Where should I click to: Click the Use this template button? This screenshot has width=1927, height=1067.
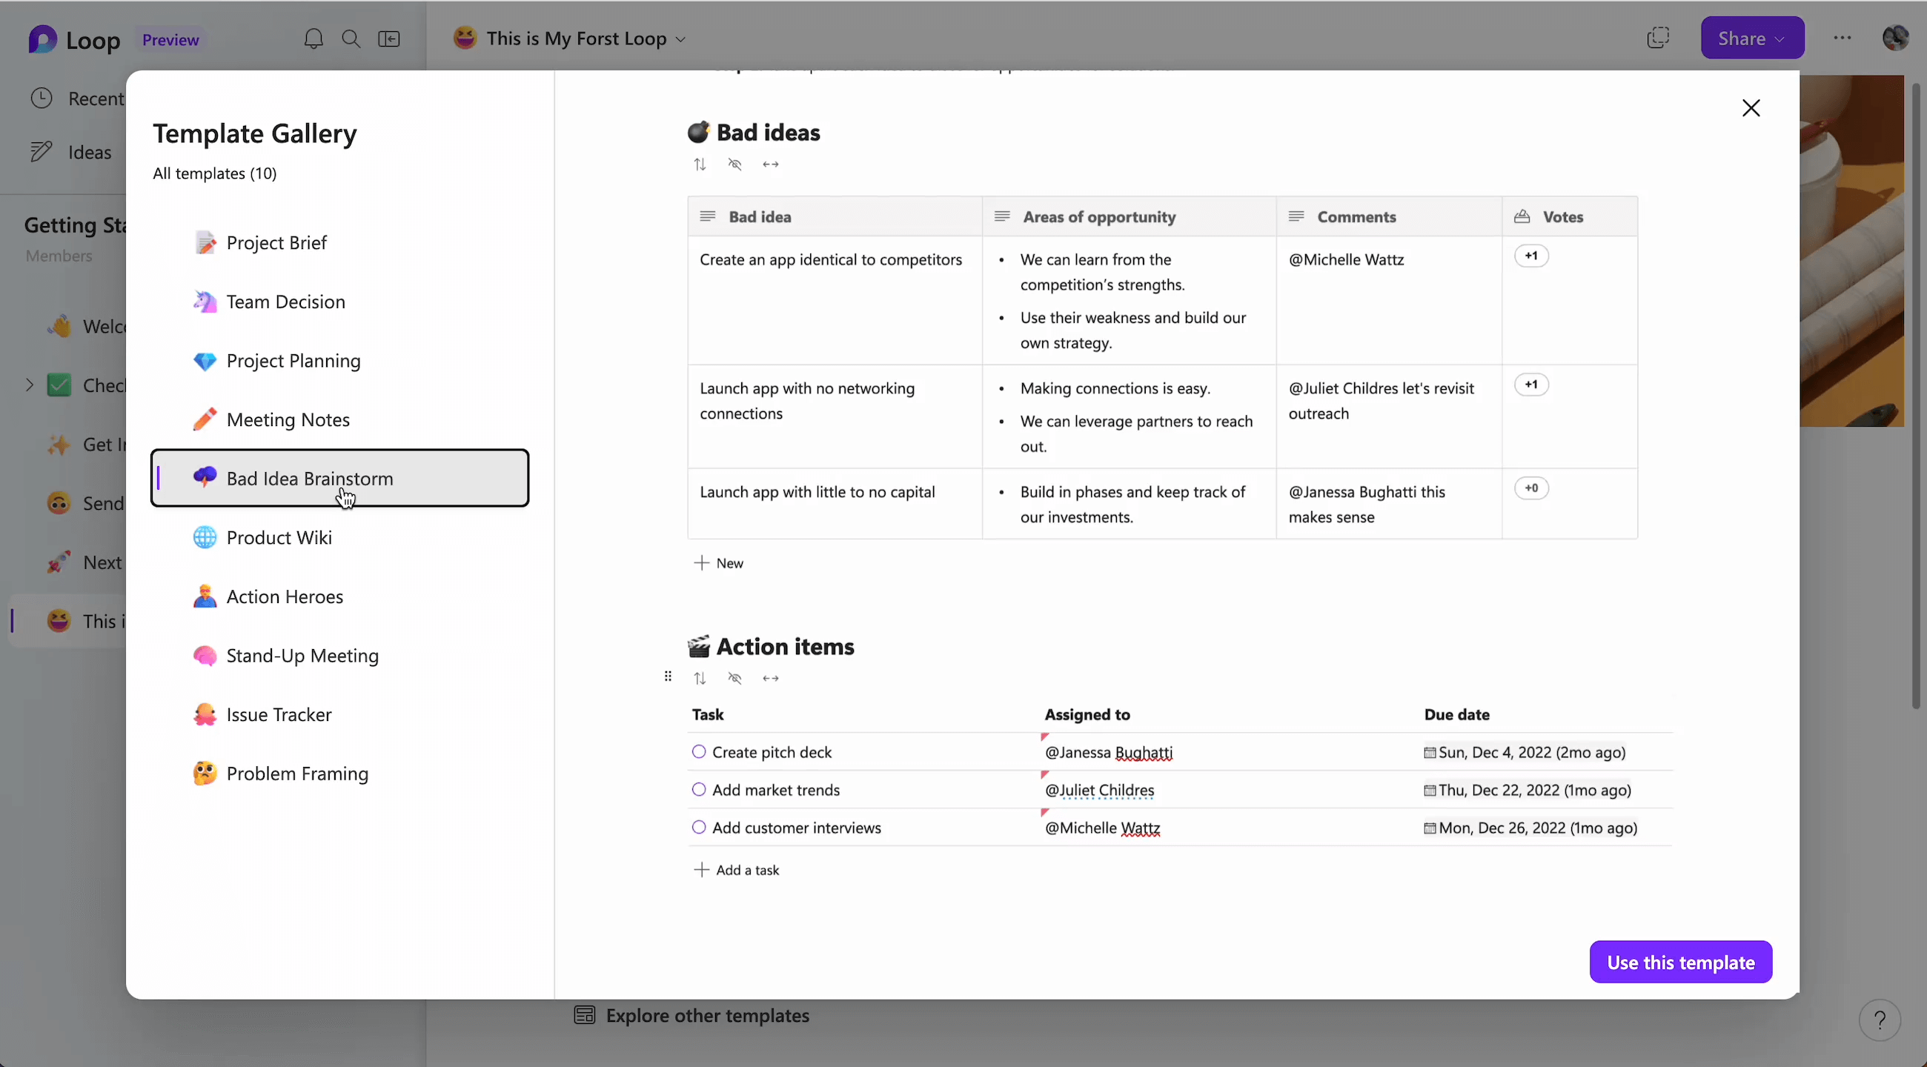1680,962
